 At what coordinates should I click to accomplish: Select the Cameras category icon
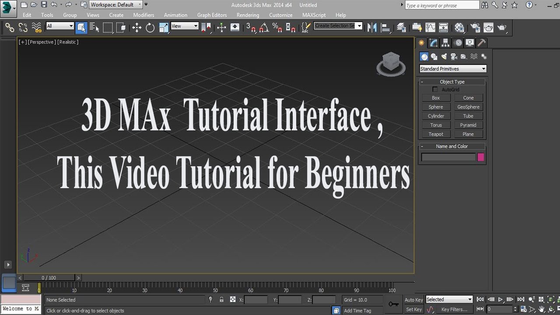coord(454,56)
